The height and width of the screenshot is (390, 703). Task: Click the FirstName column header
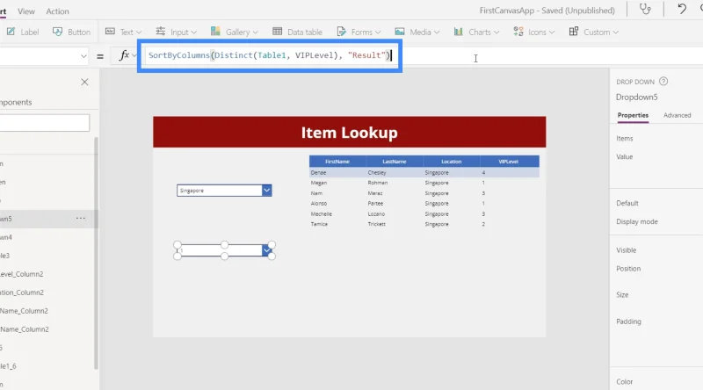(337, 162)
